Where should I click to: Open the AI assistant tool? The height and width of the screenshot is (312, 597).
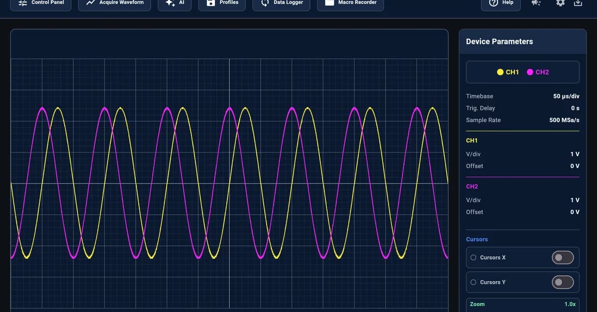point(175,3)
